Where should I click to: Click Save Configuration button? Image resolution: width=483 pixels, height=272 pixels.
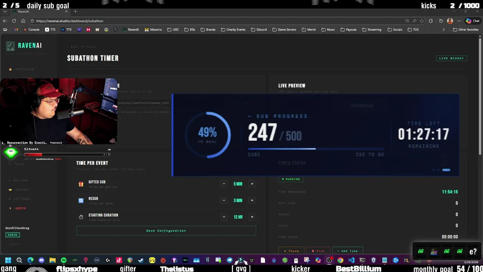click(166, 230)
